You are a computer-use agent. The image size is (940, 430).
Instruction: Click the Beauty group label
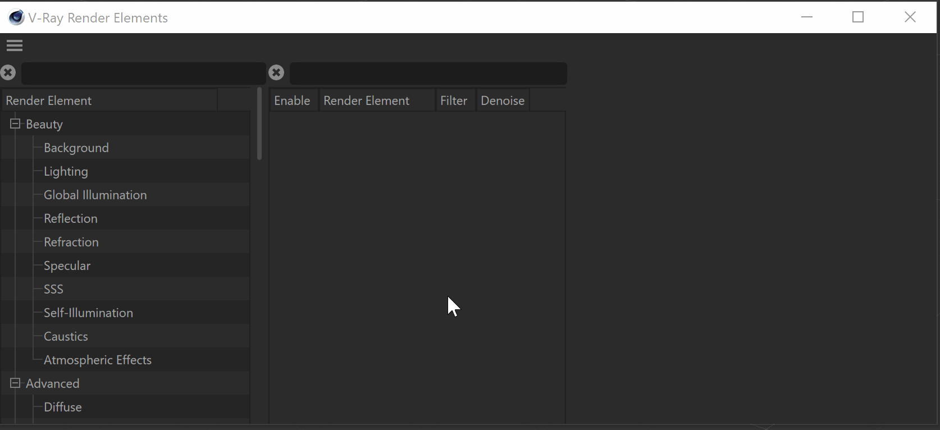coord(44,124)
